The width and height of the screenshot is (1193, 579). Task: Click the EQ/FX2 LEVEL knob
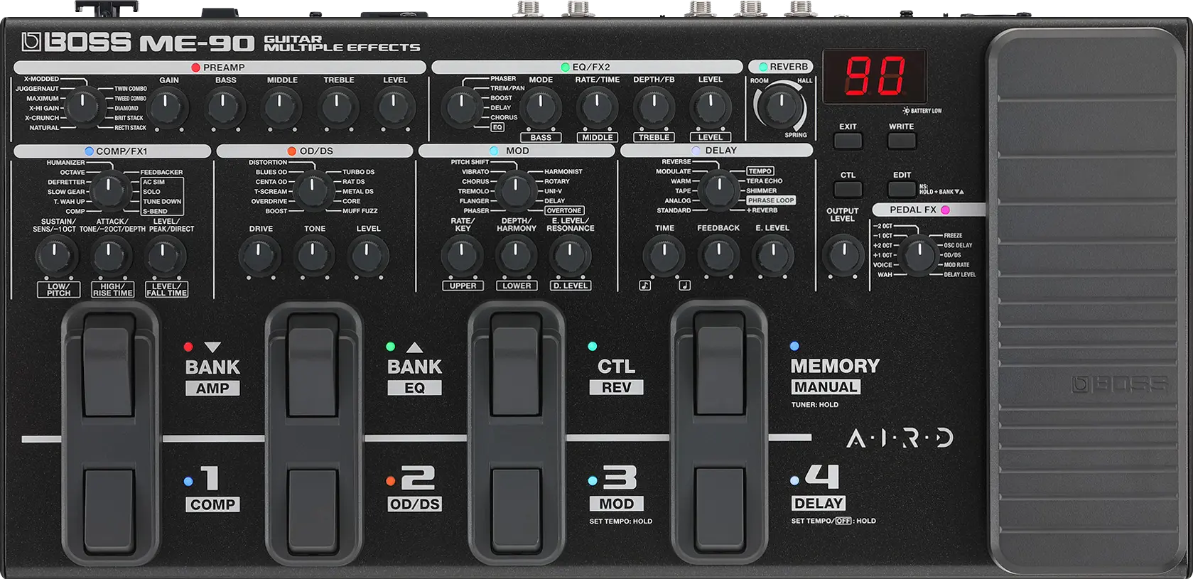[710, 107]
